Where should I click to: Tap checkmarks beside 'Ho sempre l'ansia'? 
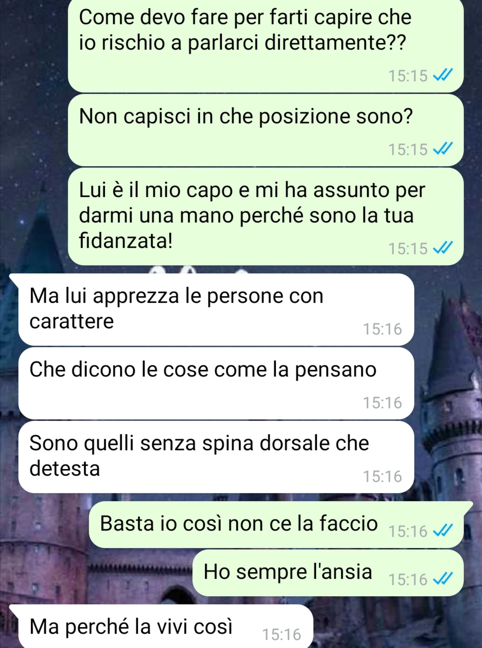click(443, 579)
